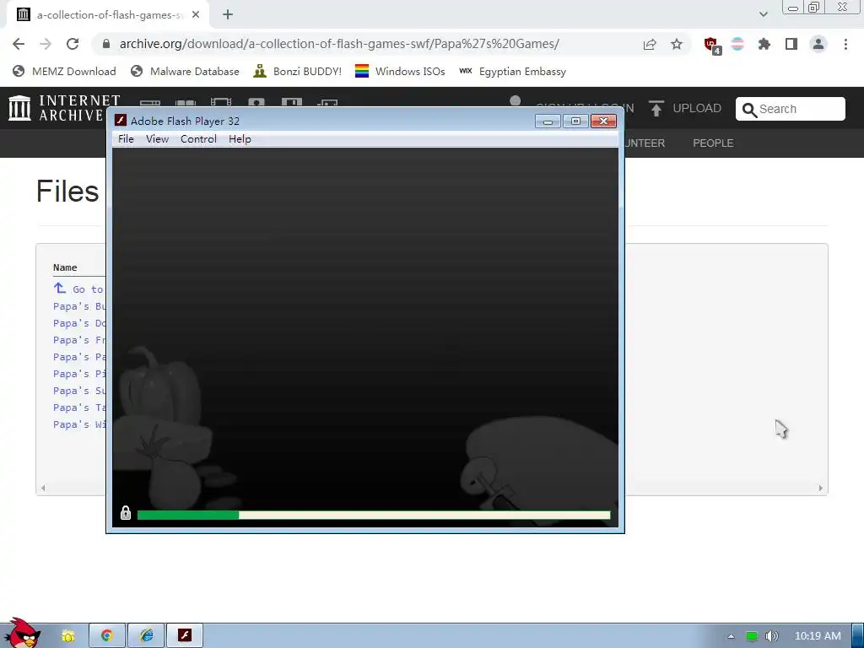Open the Chrome Extensions puzzle icon
The image size is (864, 648).
coord(764,44)
